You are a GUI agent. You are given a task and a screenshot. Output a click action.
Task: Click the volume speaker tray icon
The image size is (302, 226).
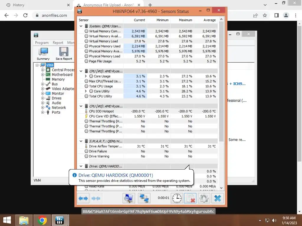274,220
